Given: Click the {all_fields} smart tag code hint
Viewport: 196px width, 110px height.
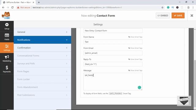Looking at the screenshot, I should pos(115,94).
